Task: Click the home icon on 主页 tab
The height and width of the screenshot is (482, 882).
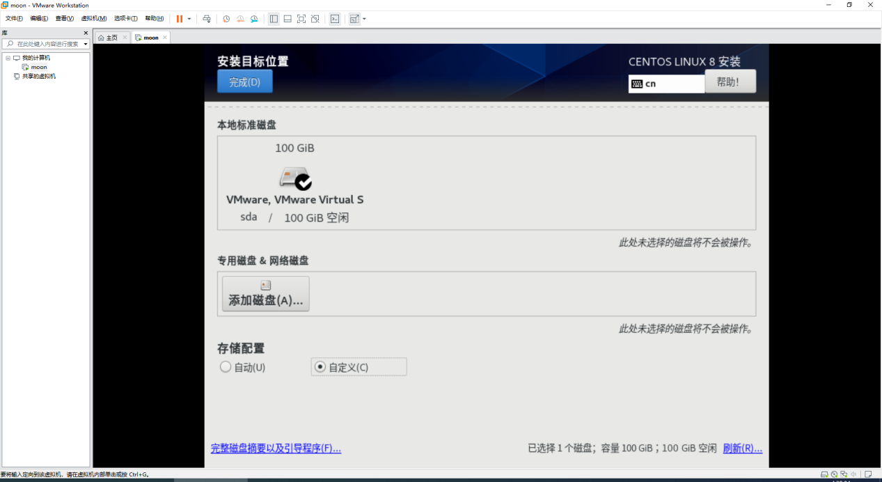Action: coord(101,38)
